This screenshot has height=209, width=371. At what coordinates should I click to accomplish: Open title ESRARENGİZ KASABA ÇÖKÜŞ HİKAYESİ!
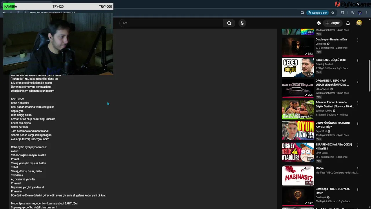tap(334, 146)
